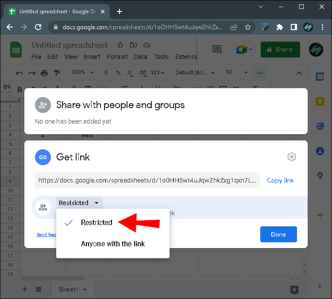Click the horizontal scrollbar thumb
Screen dimensions: 332x299
53,278
